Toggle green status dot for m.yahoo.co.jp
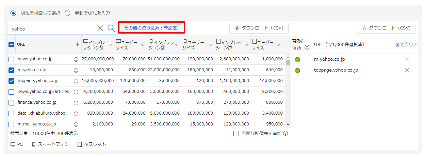Screen dimensions: 424x157 297,60
